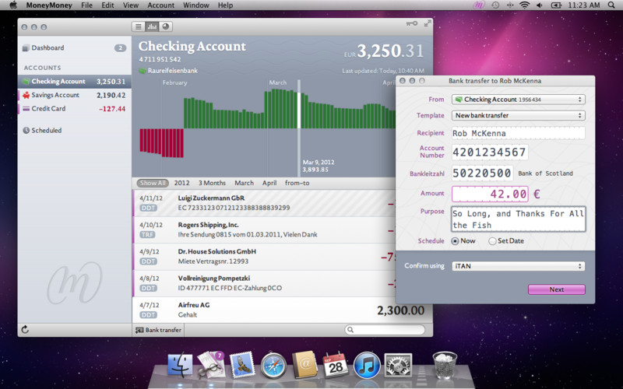
Task: Open Address Book in Dock
Action: pyautogui.click(x=304, y=365)
